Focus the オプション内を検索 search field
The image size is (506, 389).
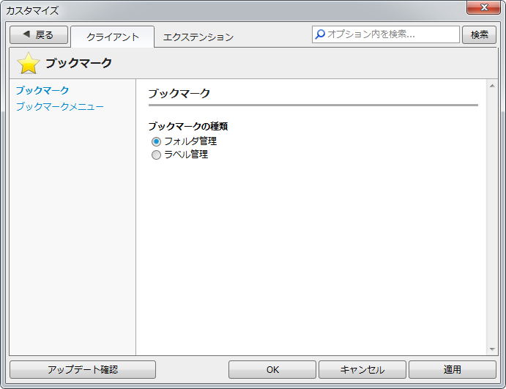386,34
